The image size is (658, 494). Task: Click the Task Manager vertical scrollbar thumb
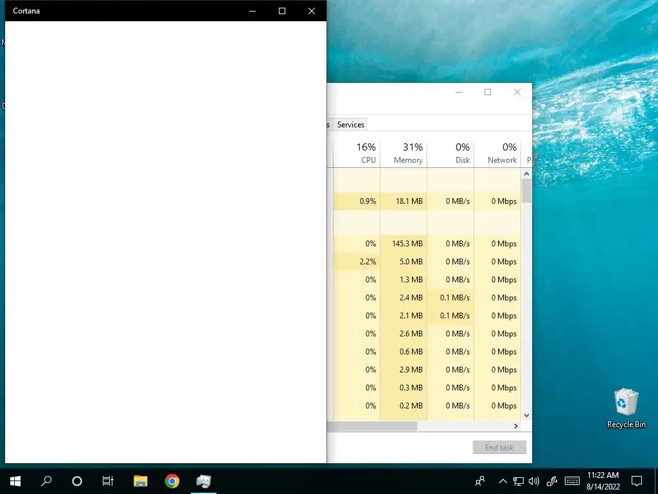click(527, 190)
